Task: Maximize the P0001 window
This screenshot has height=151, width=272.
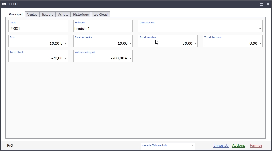Action: tap(261, 4)
